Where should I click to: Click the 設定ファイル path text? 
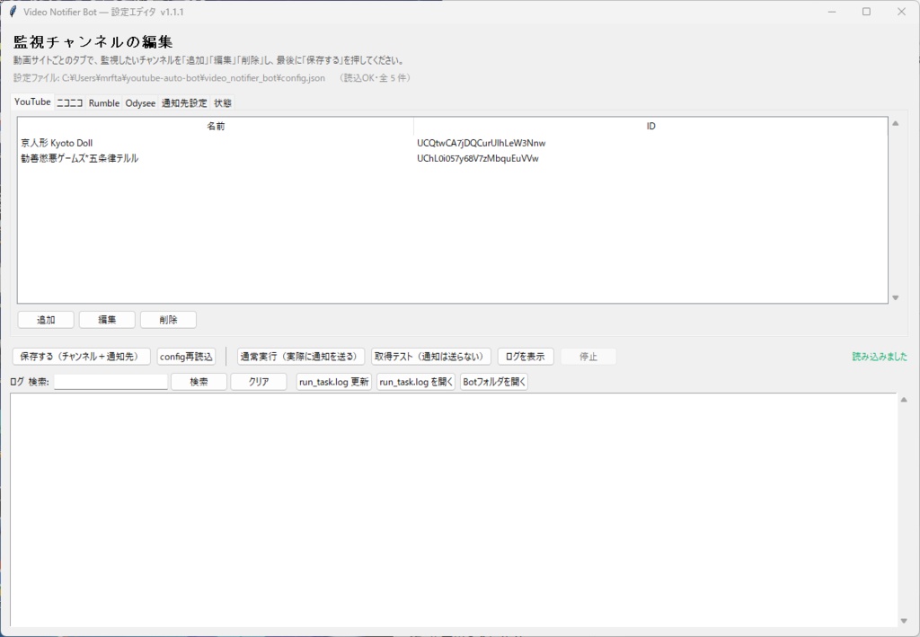pyautogui.click(x=169, y=78)
